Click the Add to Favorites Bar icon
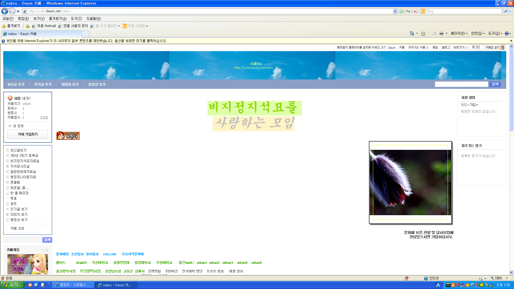Viewport: 514px width, 289px height. click(x=28, y=26)
